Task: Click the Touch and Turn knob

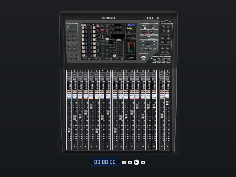Action: click(x=143, y=58)
